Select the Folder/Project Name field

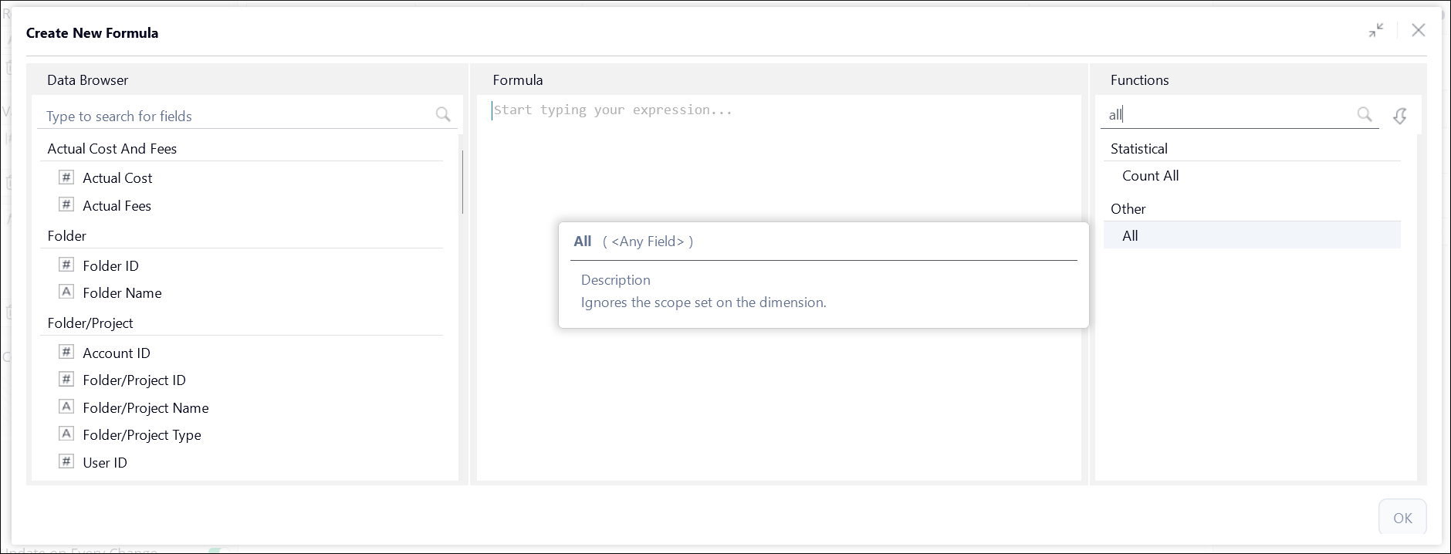point(146,408)
